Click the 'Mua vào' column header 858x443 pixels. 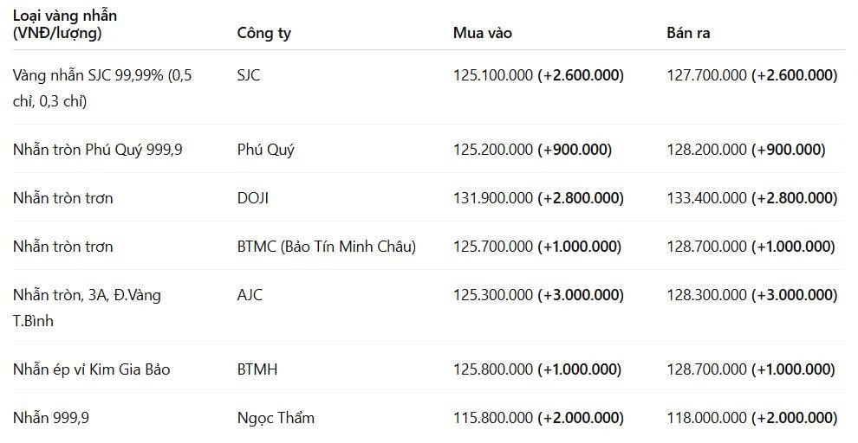pos(482,34)
